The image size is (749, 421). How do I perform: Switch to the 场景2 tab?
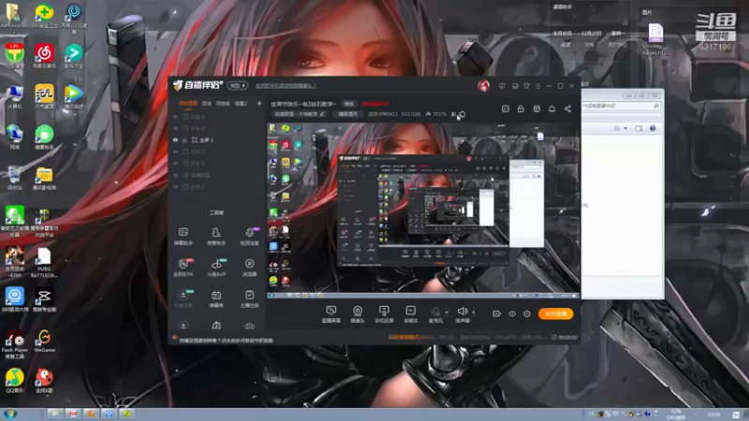point(242,103)
